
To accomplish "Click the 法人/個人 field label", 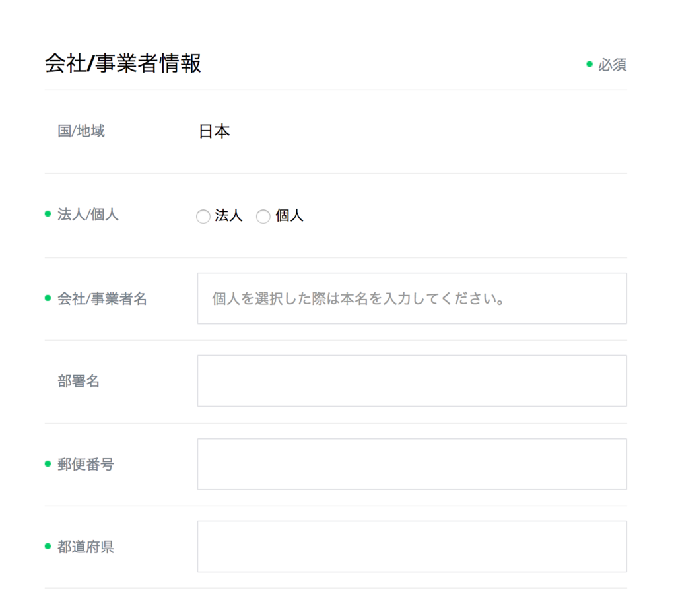I will click(88, 215).
